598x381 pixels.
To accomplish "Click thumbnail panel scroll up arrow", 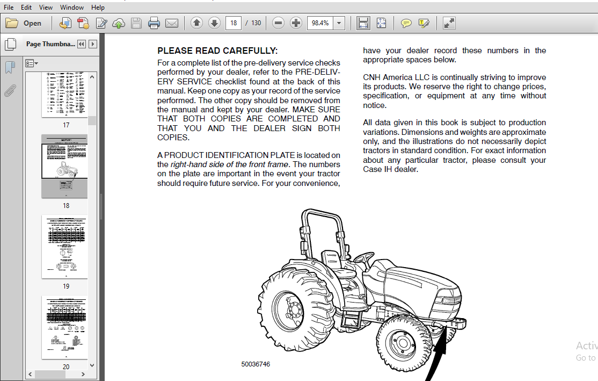I will (92, 77).
